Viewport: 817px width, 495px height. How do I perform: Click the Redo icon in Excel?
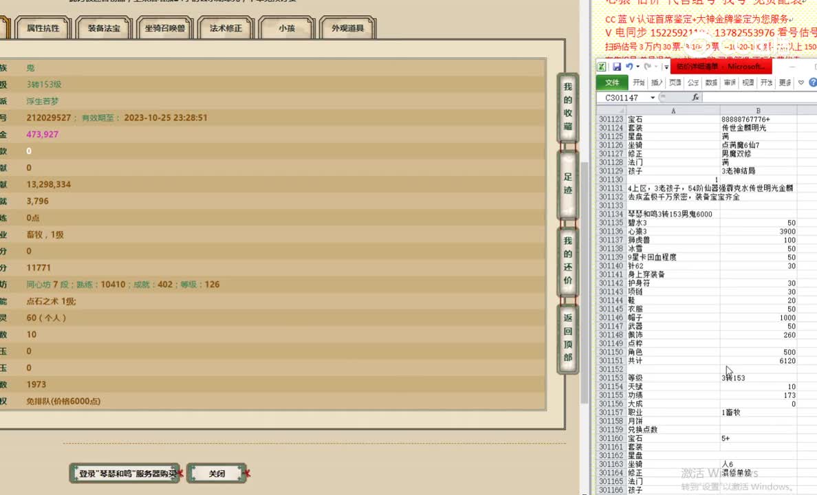(647, 67)
